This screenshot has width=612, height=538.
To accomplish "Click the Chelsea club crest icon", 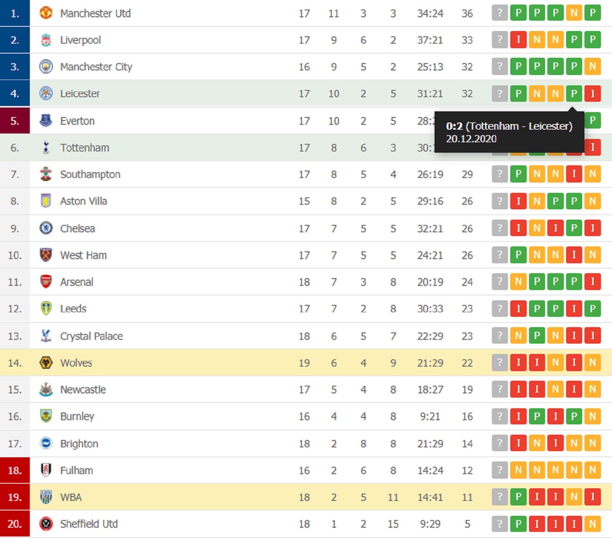I will point(46,228).
